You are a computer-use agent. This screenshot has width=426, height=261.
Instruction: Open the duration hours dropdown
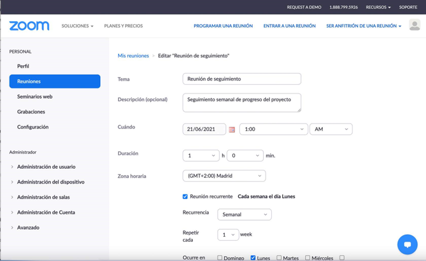201,155
